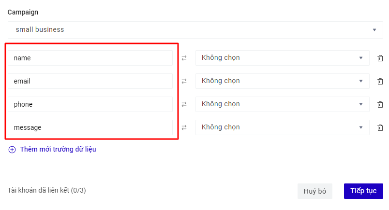Click Thêm mới trường dữ liệu link
This screenshot has height=210, width=389.
(58, 150)
